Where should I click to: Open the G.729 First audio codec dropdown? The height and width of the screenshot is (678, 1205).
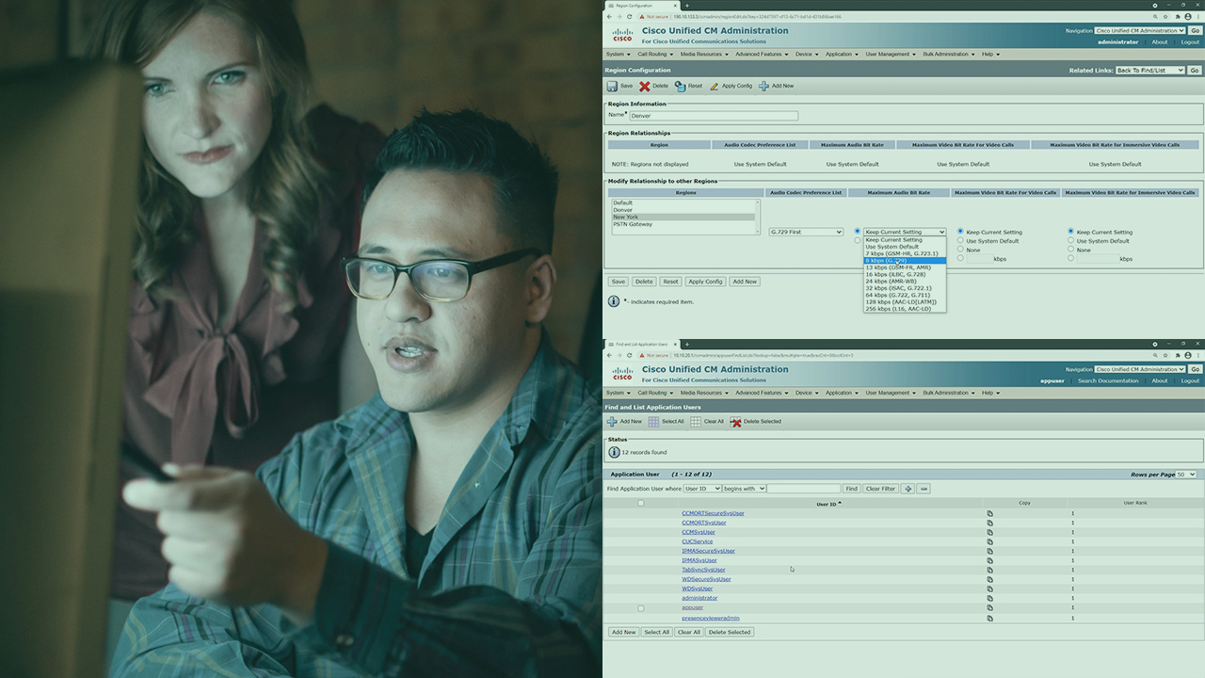806,232
